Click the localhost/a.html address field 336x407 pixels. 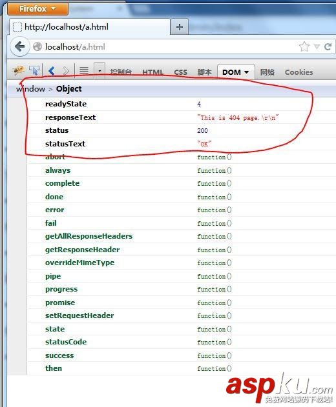click(x=167, y=47)
